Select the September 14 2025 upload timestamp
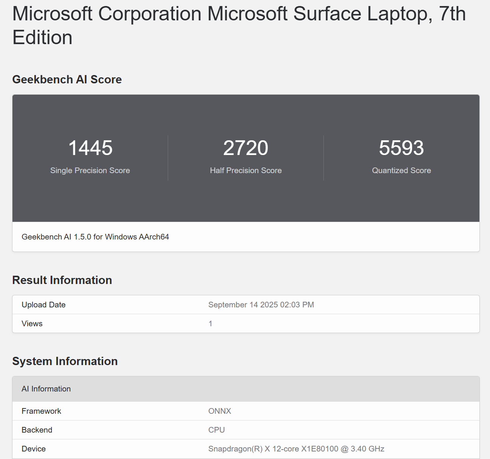Screen dimensions: 490x459 [x=261, y=305]
